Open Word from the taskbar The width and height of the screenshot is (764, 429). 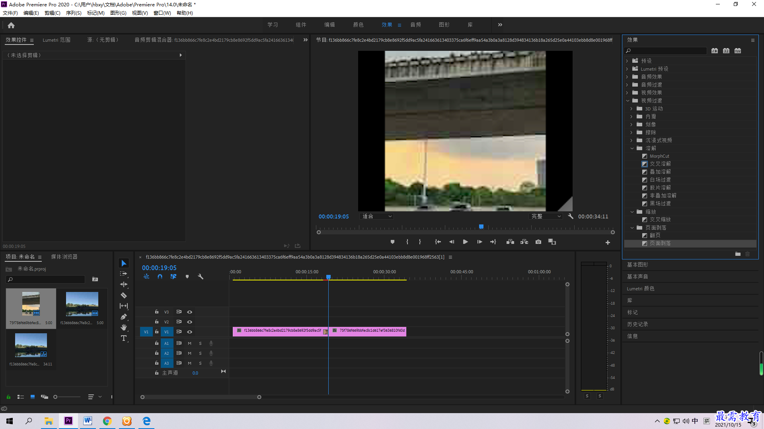[88, 421]
